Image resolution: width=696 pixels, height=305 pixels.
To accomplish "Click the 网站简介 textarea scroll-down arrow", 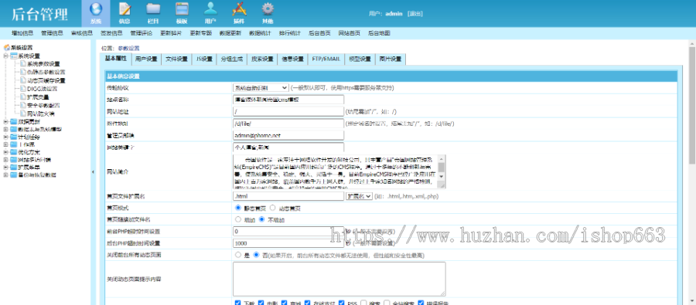I will coord(442,176).
